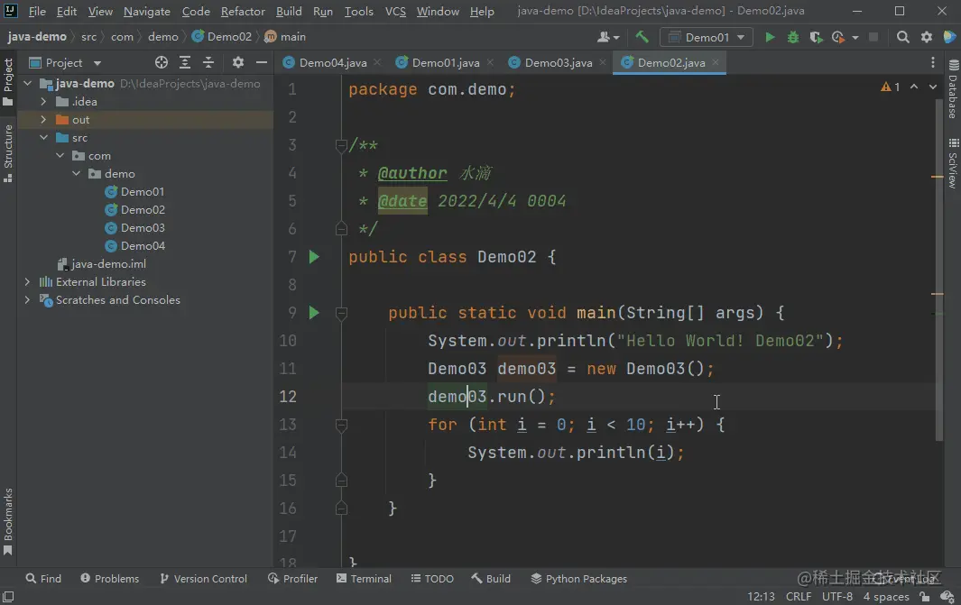This screenshot has height=605, width=961.
Task: Open the TODO tool window
Action: click(x=432, y=579)
